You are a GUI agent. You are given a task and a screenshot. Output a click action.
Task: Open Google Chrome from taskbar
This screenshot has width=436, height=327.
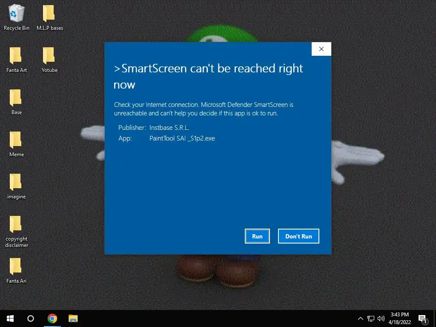tap(52, 318)
